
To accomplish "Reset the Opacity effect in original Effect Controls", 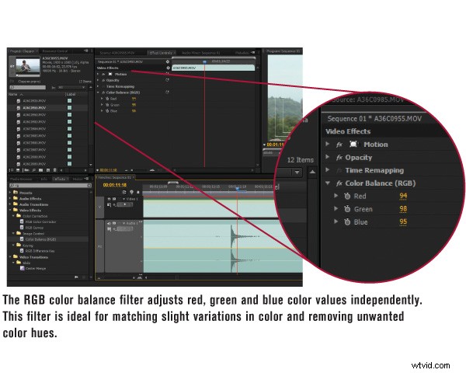I will 167,80.
